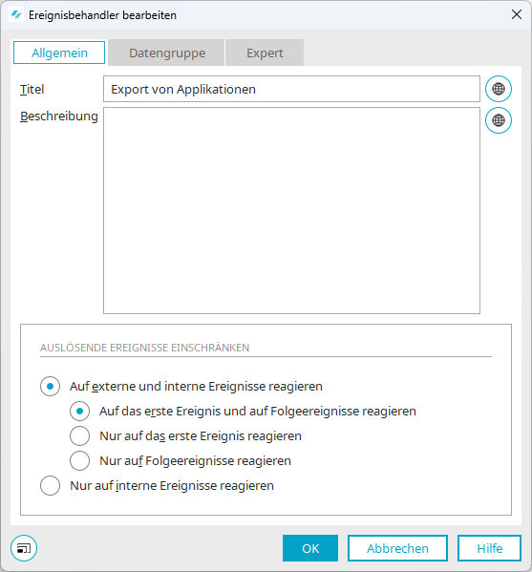Image resolution: width=532 pixels, height=572 pixels.
Task: Switch to the Datengruppe tab
Action: click(167, 53)
